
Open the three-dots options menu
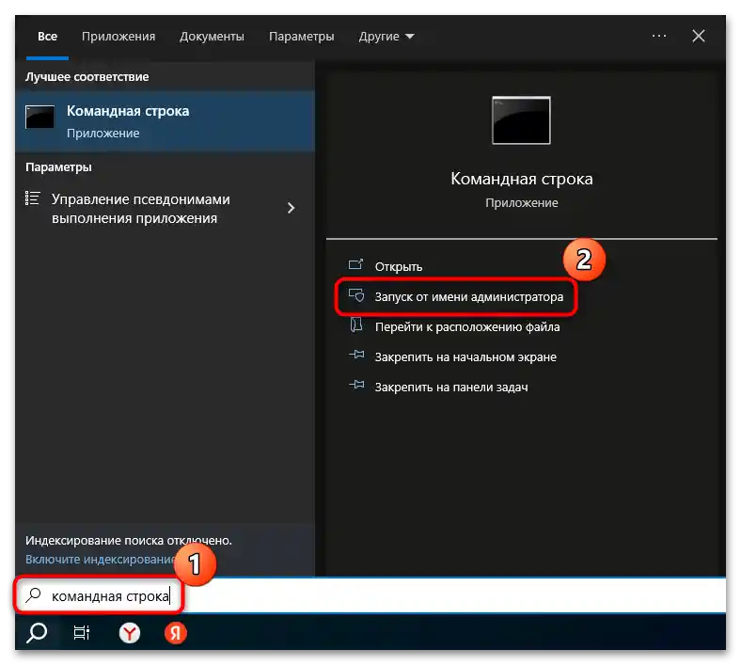(x=659, y=36)
